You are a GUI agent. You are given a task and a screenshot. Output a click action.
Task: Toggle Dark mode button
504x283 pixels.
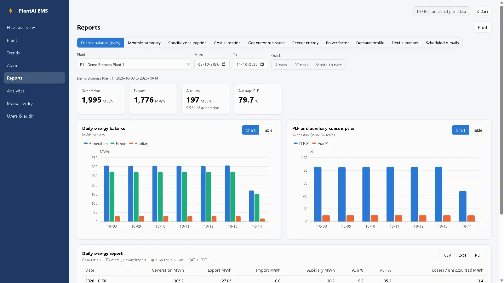[x=483, y=11]
